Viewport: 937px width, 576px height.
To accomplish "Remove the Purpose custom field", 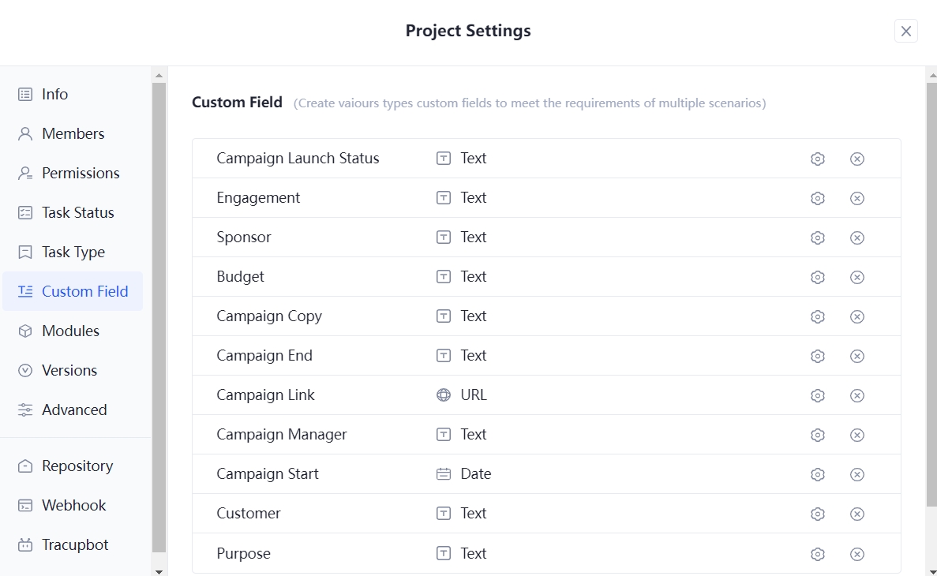I will pos(857,553).
